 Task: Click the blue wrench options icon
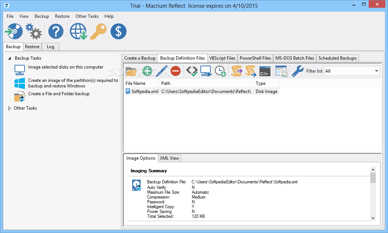[297, 71]
